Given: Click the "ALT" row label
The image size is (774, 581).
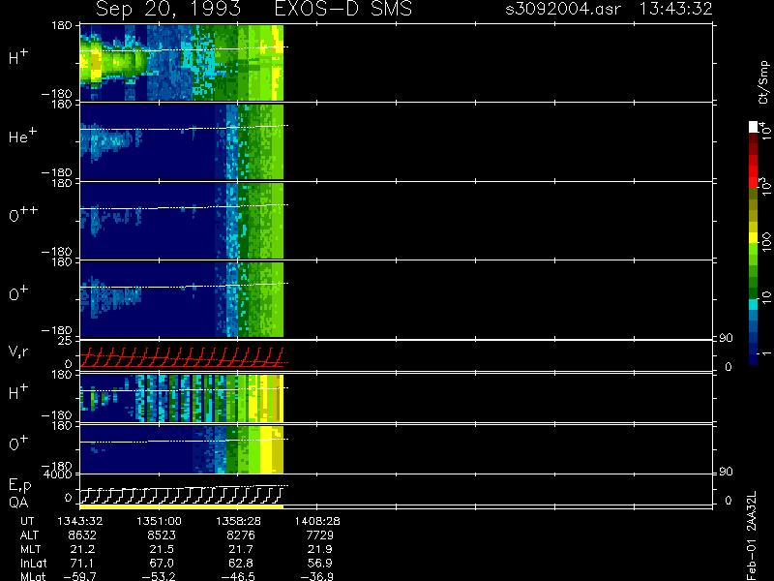Looking at the screenshot, I should tap(29, 535).
